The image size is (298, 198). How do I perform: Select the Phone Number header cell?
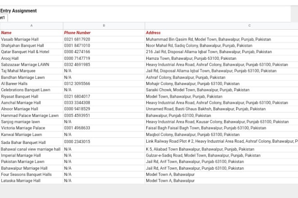click(104, 33)
